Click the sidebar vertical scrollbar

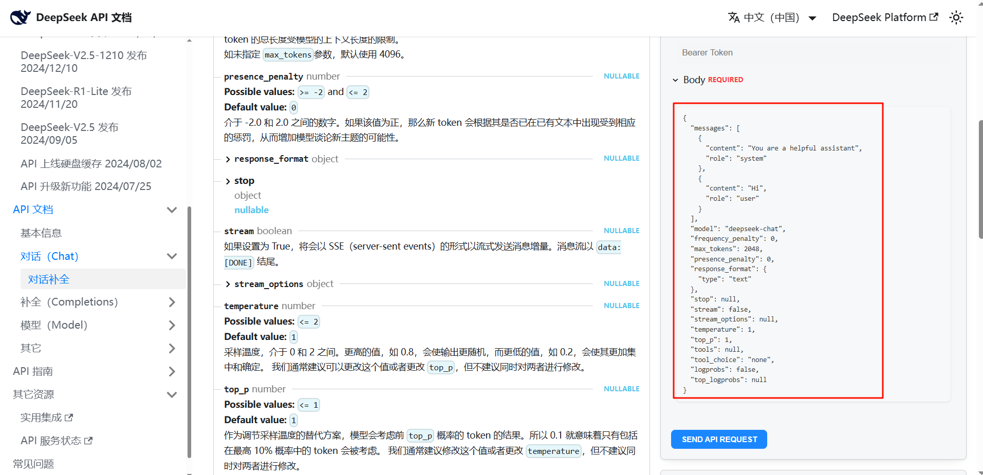point(189,331)
